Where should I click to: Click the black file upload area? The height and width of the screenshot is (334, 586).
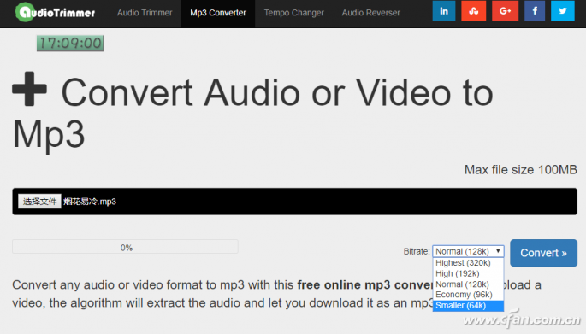click(x=294, y=202)
